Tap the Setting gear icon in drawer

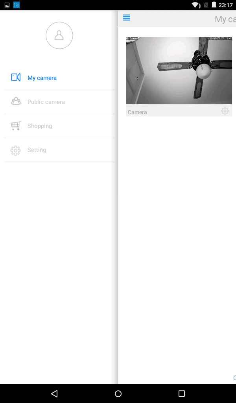point(15,150)
